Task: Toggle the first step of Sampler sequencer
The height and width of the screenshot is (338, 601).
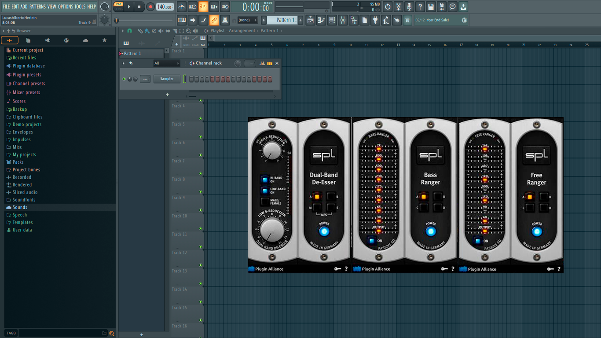Action: coord(191,79)
